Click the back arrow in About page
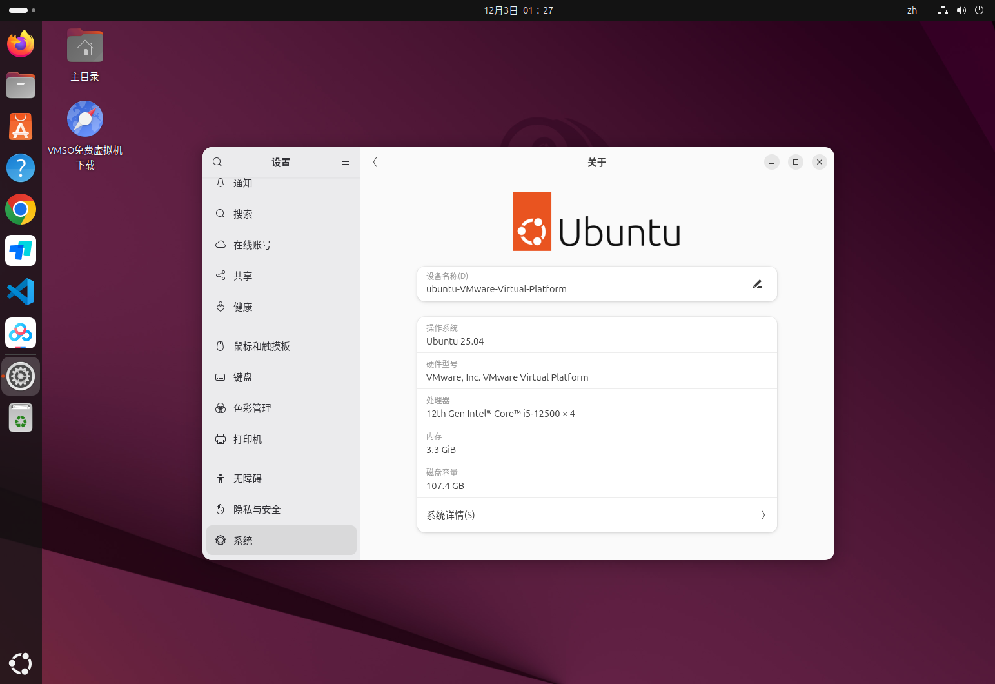Image resolution: width=995 pixels, height=684 pixels. pyautogui.click(x=375, y=162)
